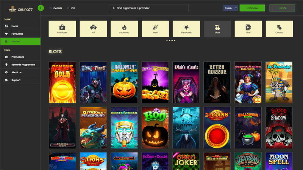This screenshot has width=303, height=170.
Task: Open the 9 Lions slot game
Action: click(93, 161)
